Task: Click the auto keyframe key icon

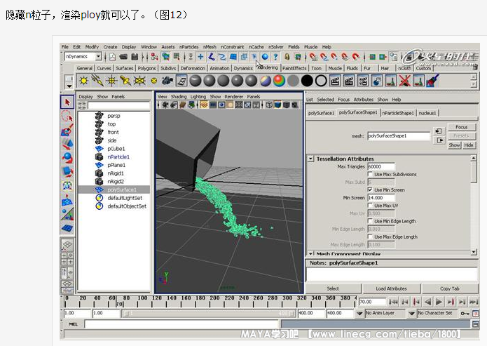Action: [465, 313]
